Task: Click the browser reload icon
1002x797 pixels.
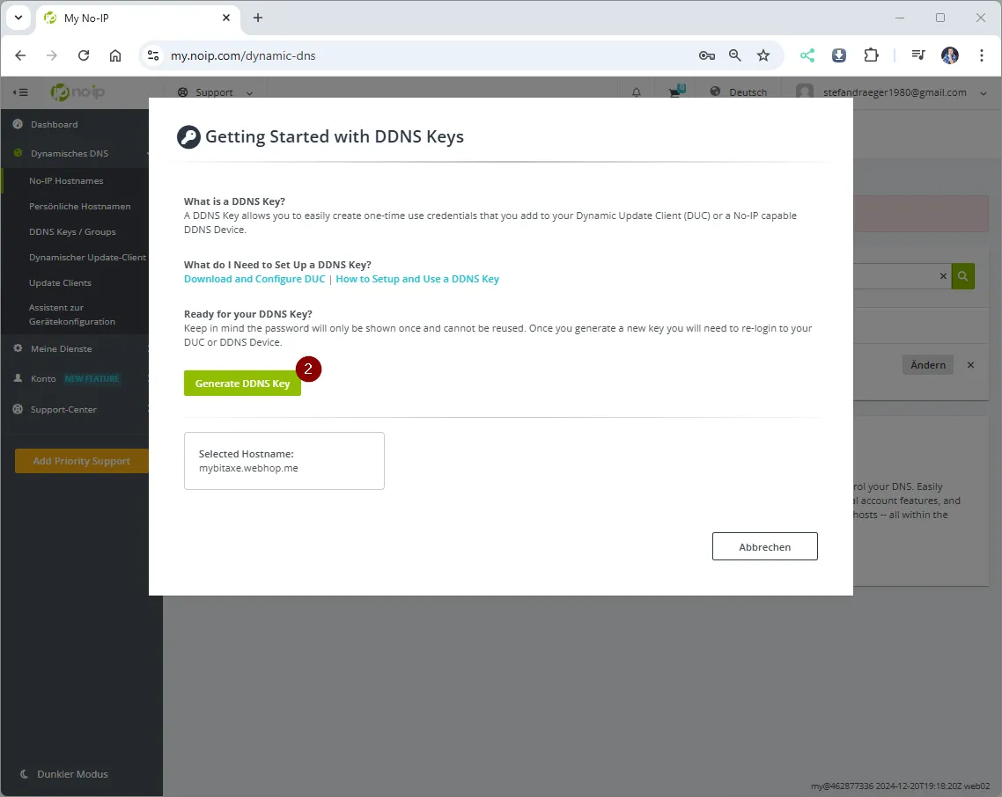Action: [84, 55]
